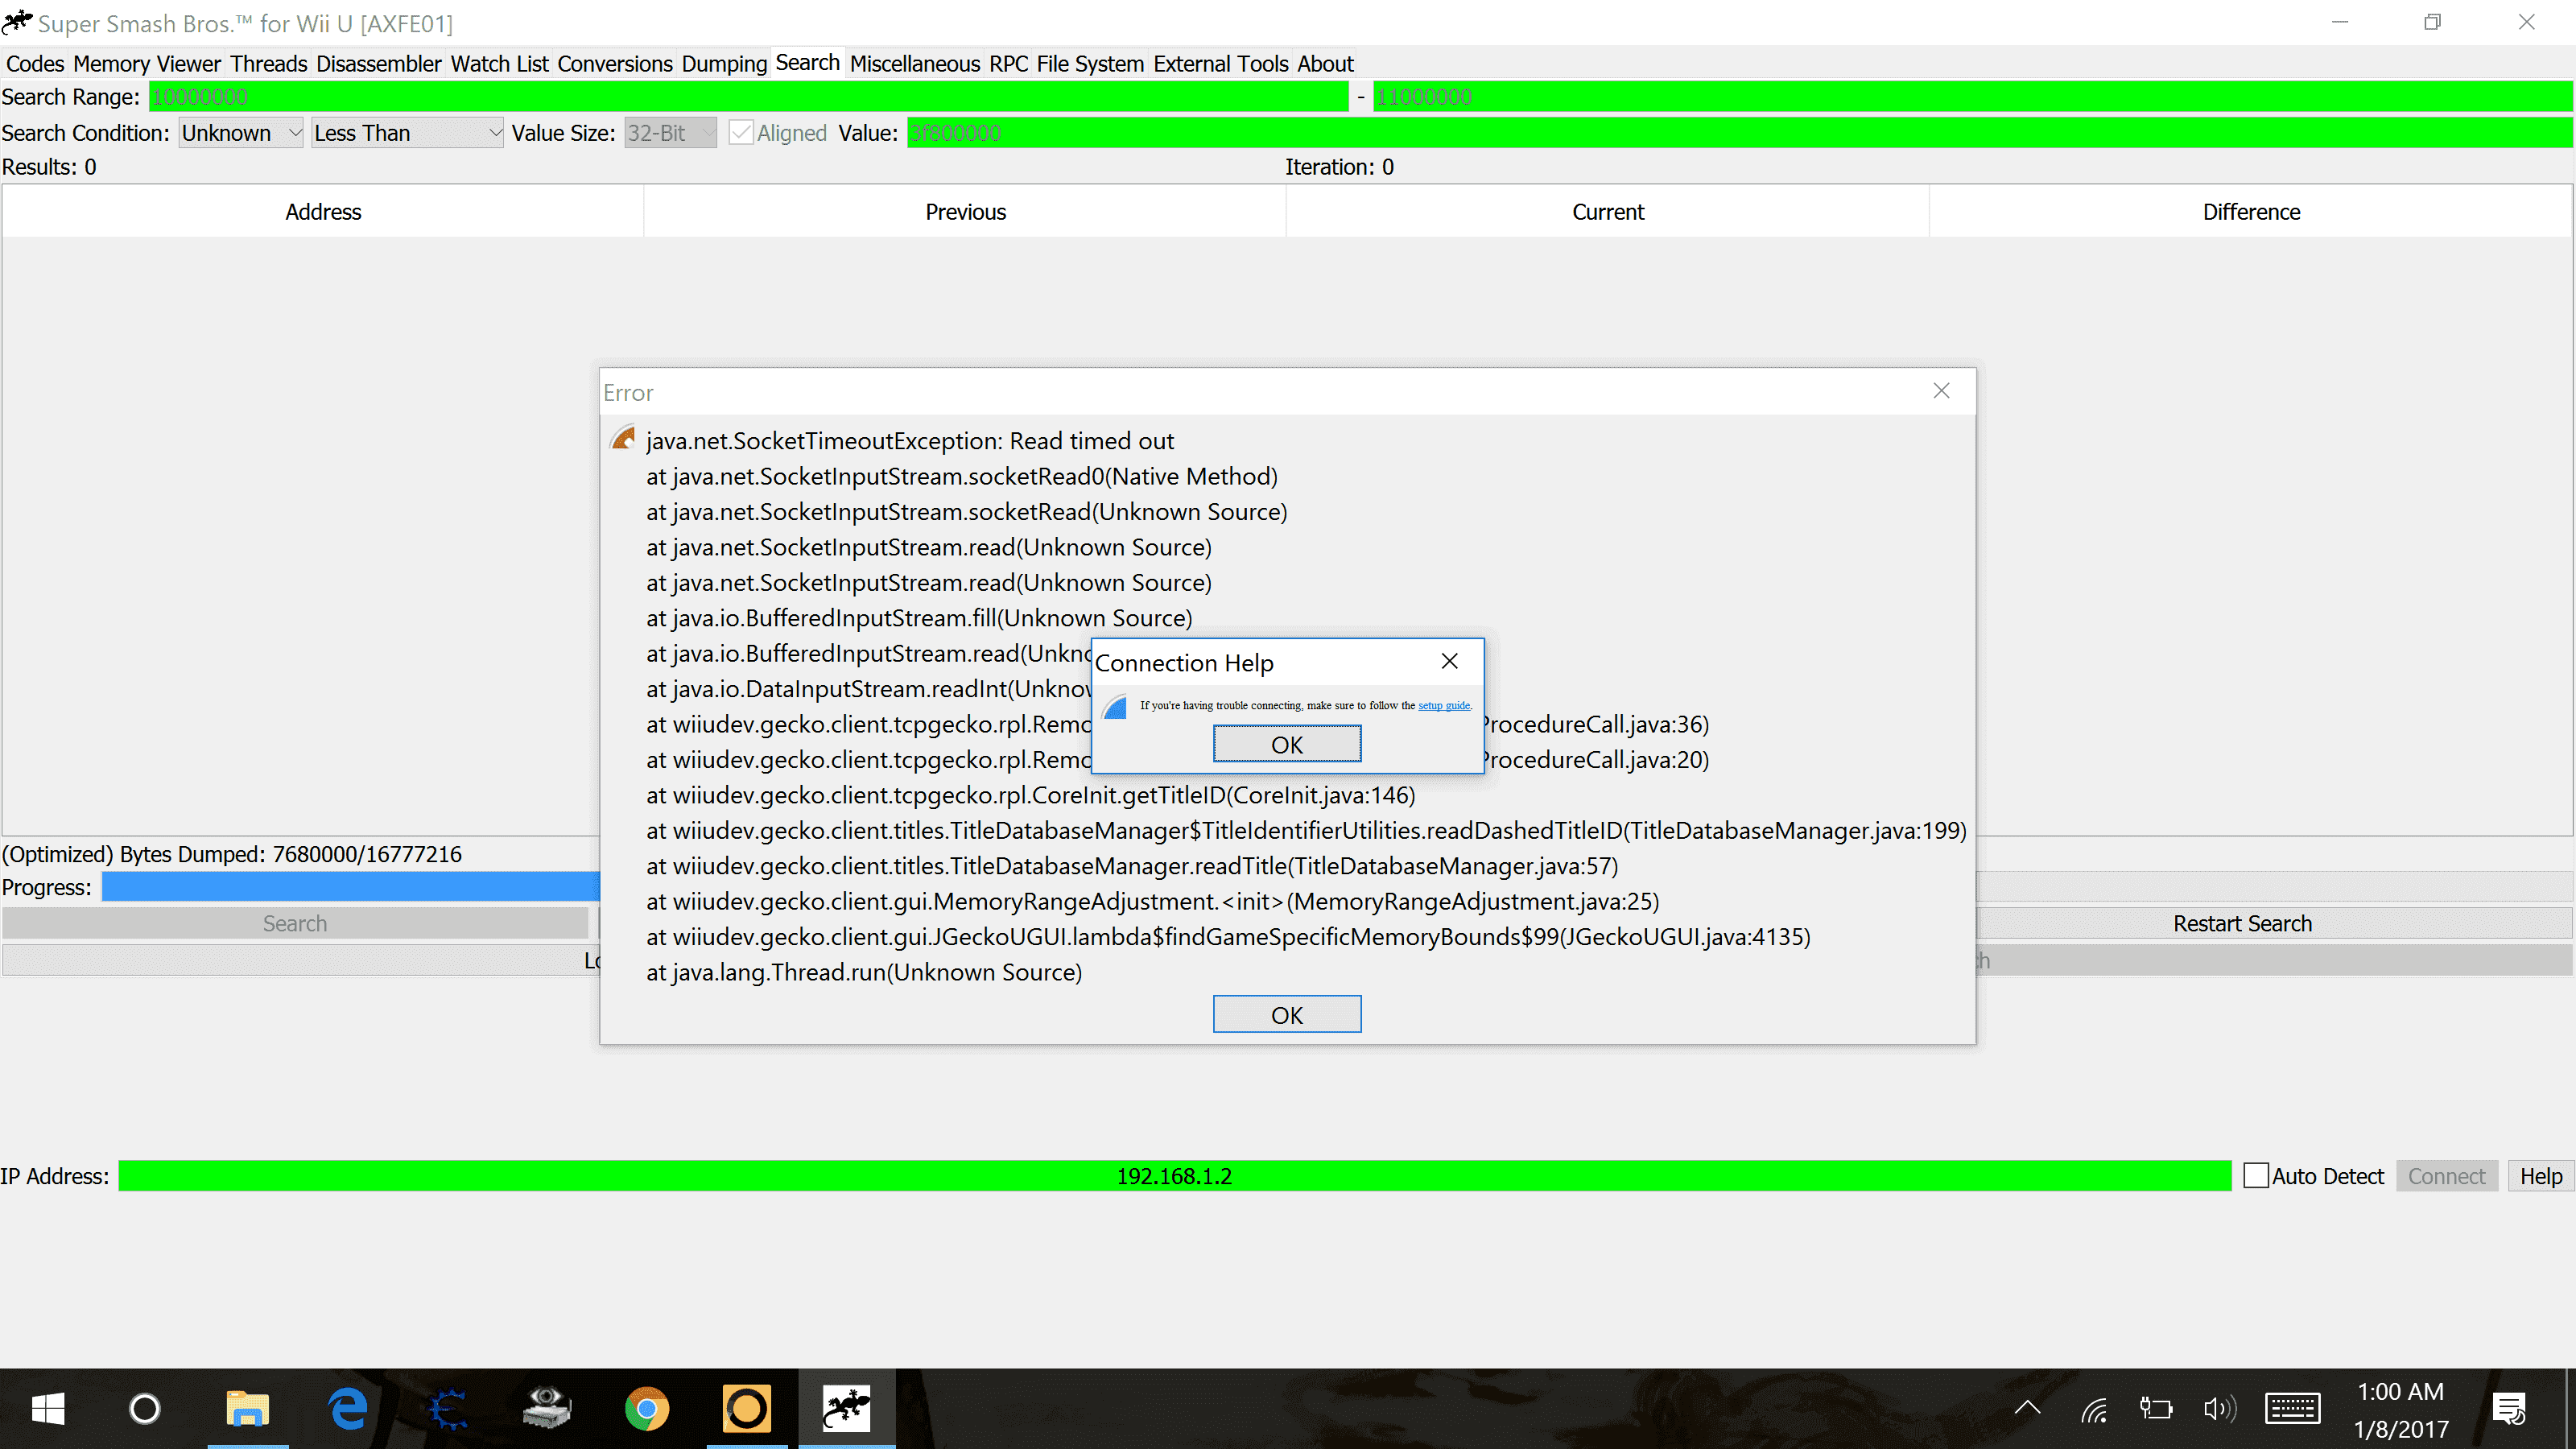
Task: Switch to the Codes tab
Action: pos(35,64)
